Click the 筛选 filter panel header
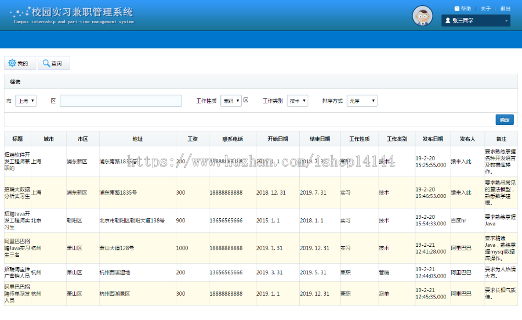The height and width of the screenshot is (320, 522). (260, 82)
